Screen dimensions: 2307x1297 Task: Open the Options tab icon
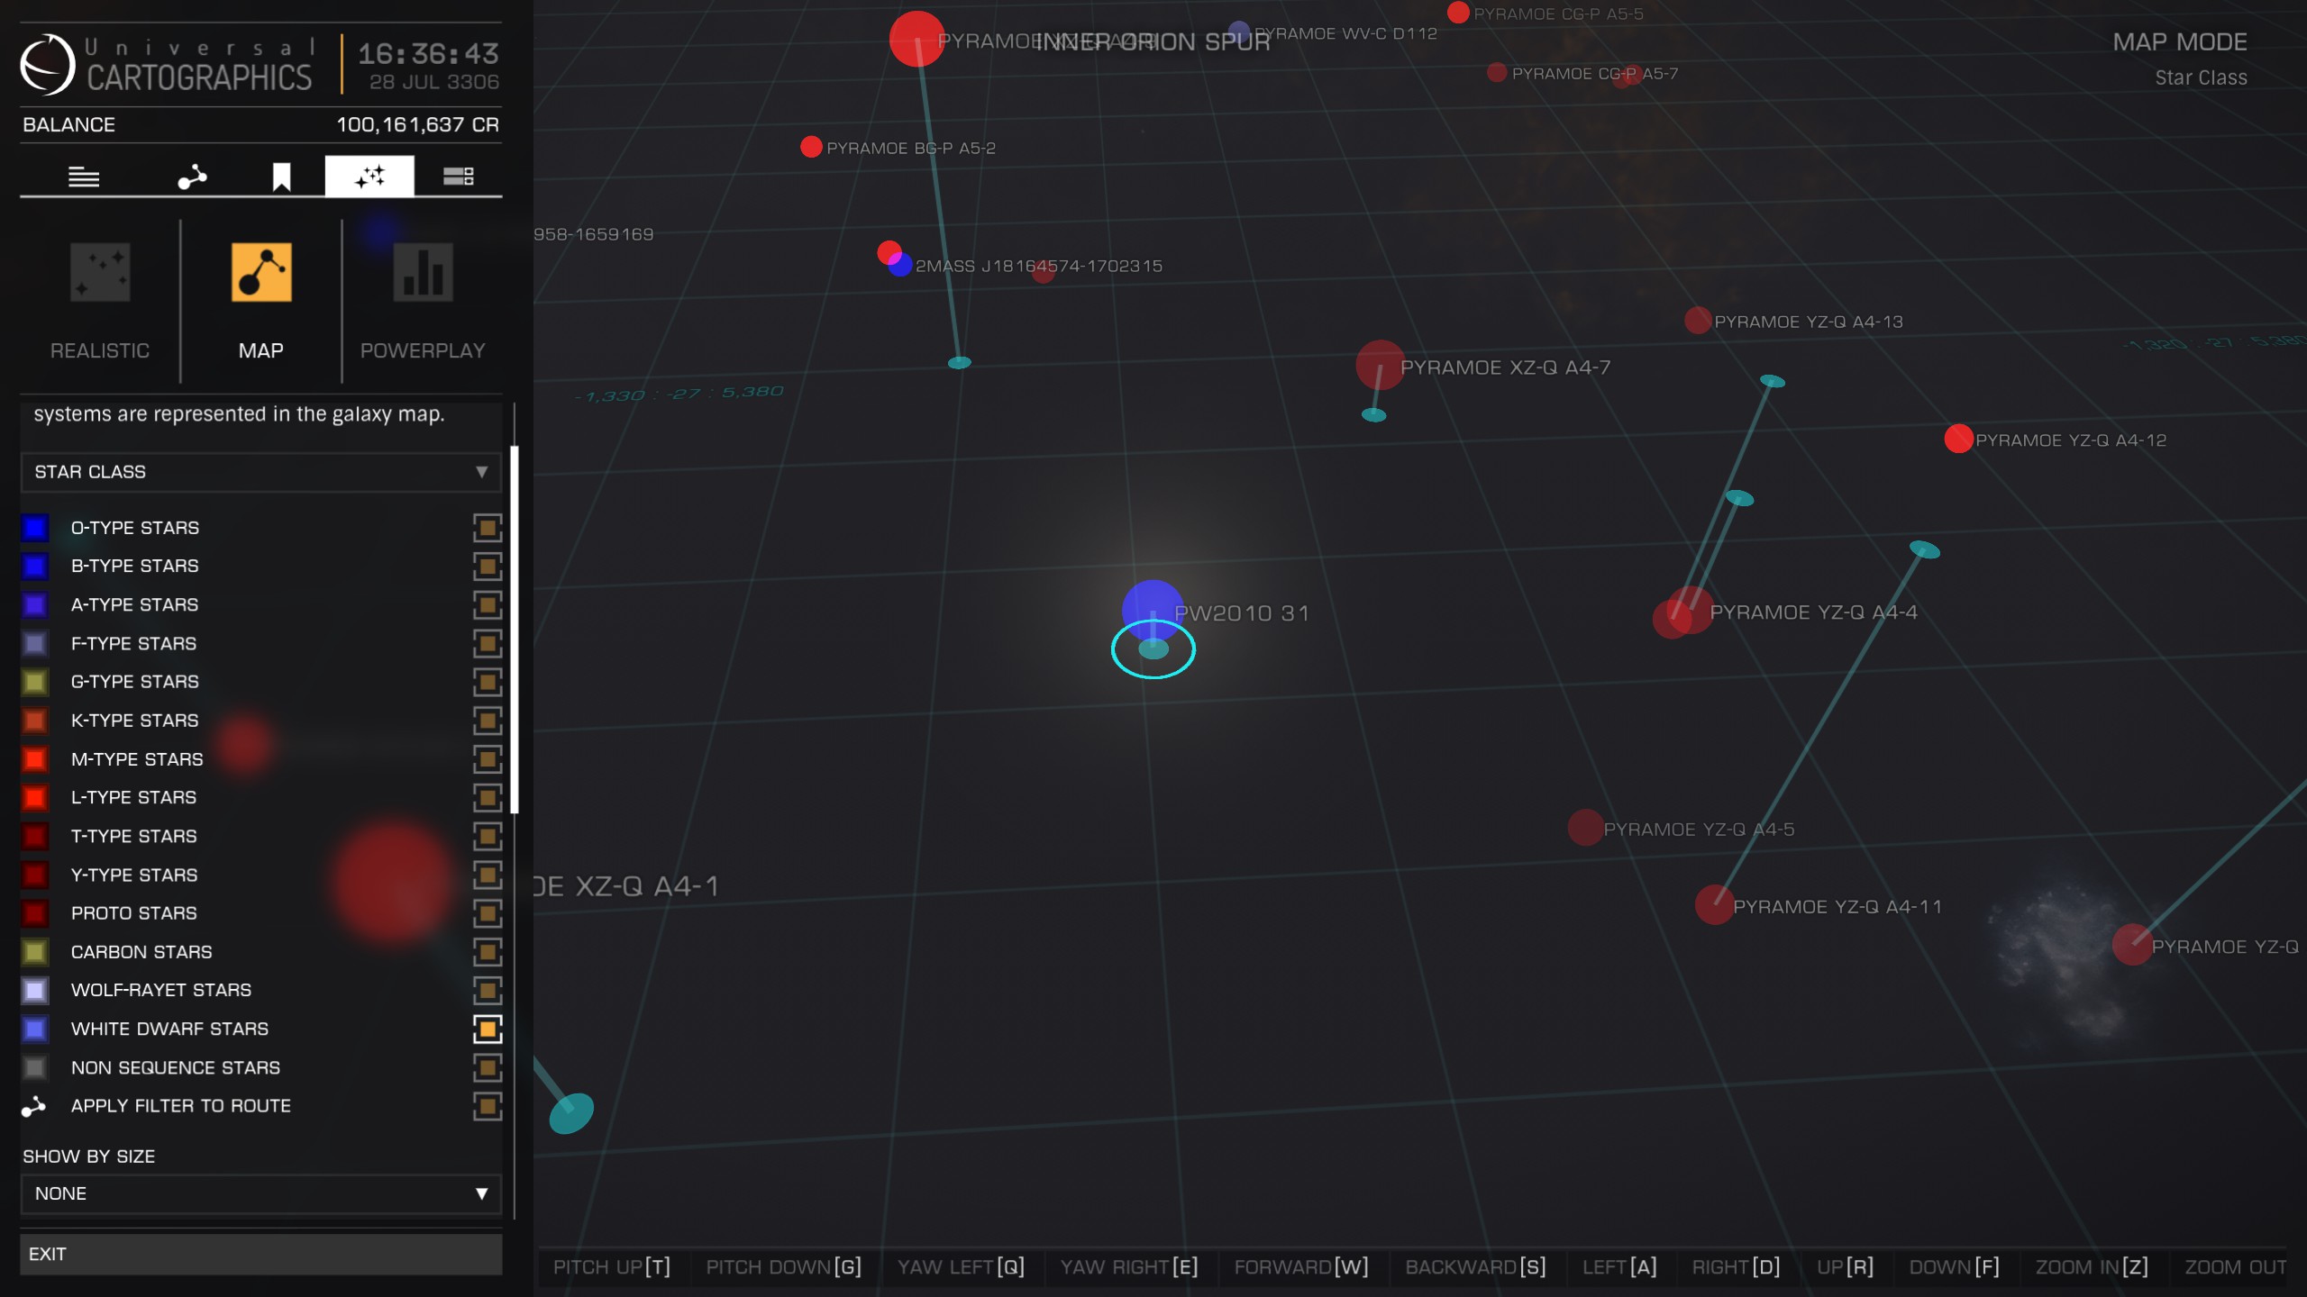[x=458, y=177]
